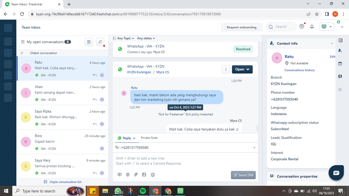Image resolution: width=349 pixels, height=196 pixels.
Task: Collapse the Contact info section
Action: pos(332,43)
